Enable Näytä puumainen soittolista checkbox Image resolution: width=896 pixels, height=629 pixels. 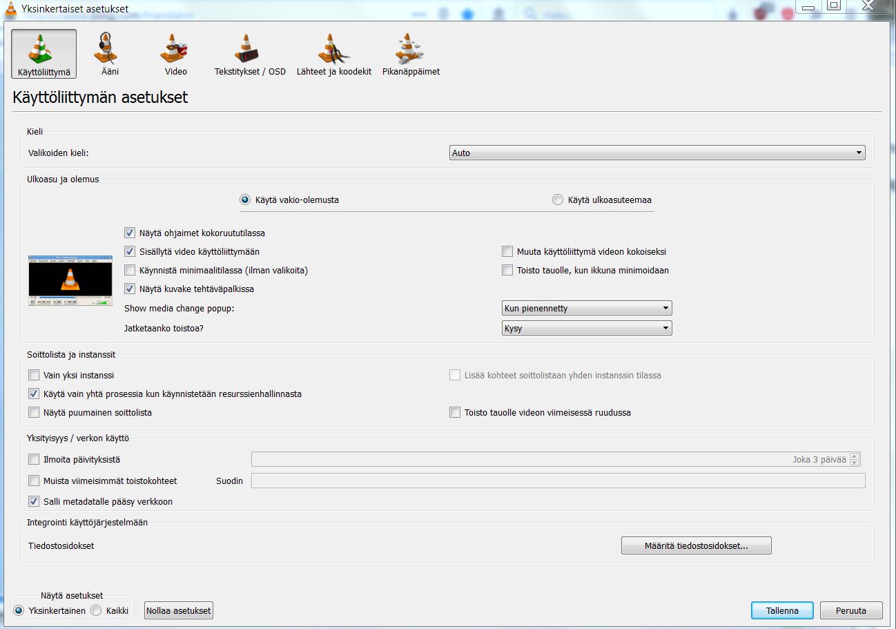(34, 413)
